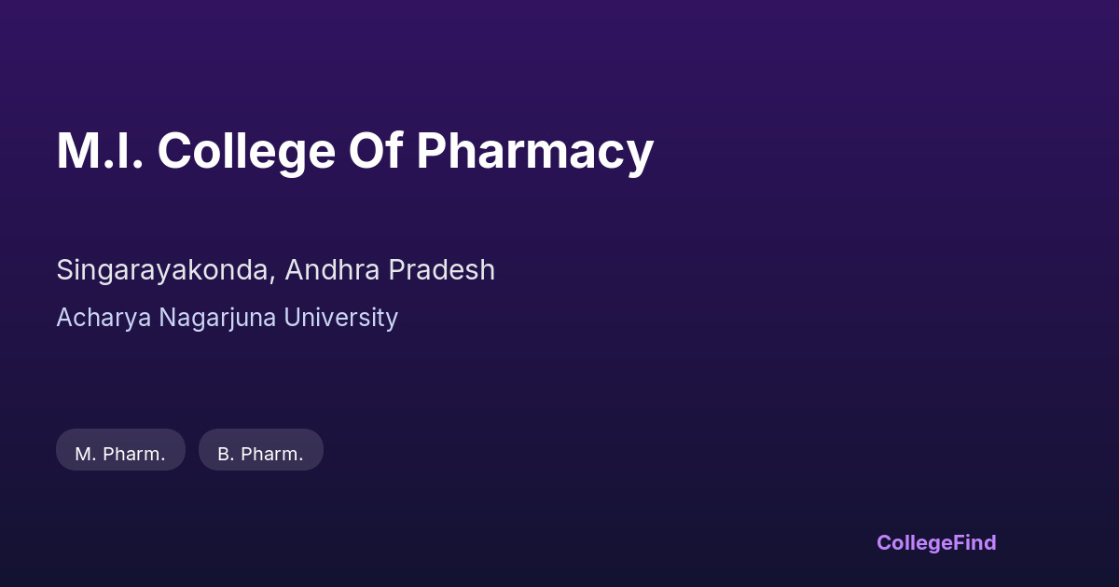
Task: Click the College part of CollegeFind
Action: tap(914, 542)
